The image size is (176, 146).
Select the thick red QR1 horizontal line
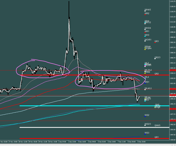(94, 138)
